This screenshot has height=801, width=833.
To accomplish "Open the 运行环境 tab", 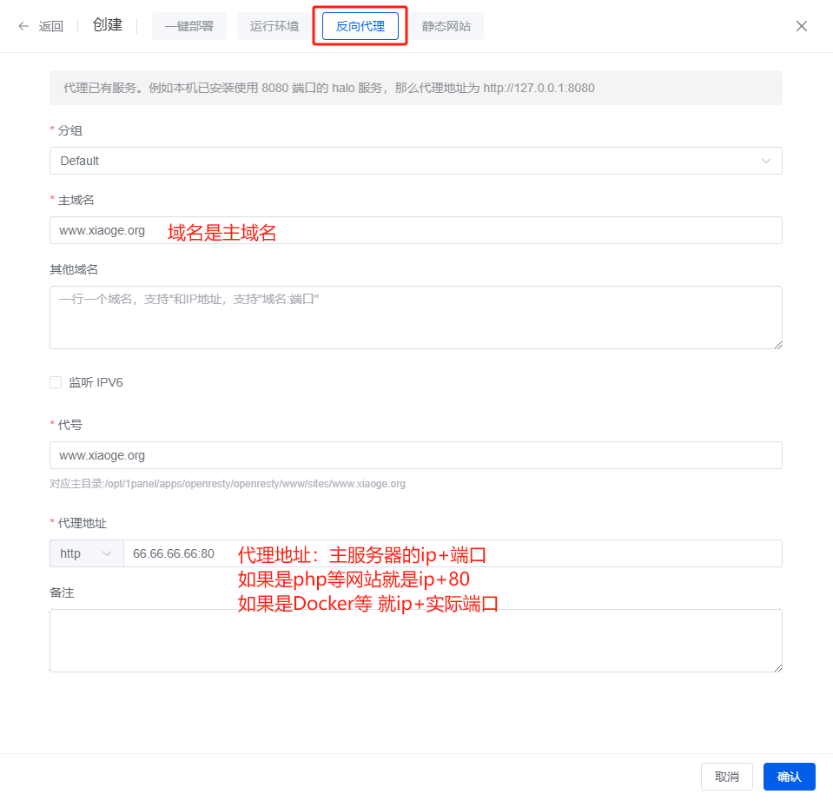I will [x=274, y=26].
